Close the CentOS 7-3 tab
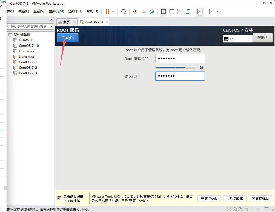 pyautogui.click(x=107, y=22)
